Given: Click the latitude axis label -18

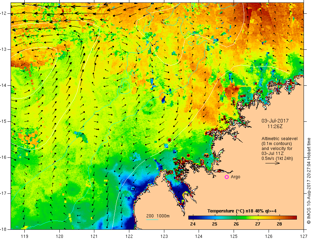Looking at the screenshot, I should click(x=4, y=229).
